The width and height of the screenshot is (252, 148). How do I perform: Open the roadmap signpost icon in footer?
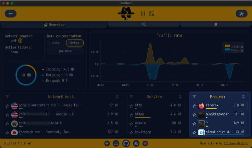pos(107,143)
